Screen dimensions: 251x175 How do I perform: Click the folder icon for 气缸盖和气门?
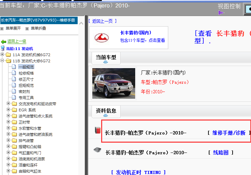point(14,153)
